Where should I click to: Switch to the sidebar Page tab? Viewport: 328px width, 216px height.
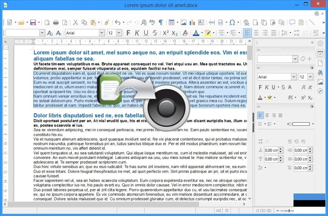click(x=320, y=63)
